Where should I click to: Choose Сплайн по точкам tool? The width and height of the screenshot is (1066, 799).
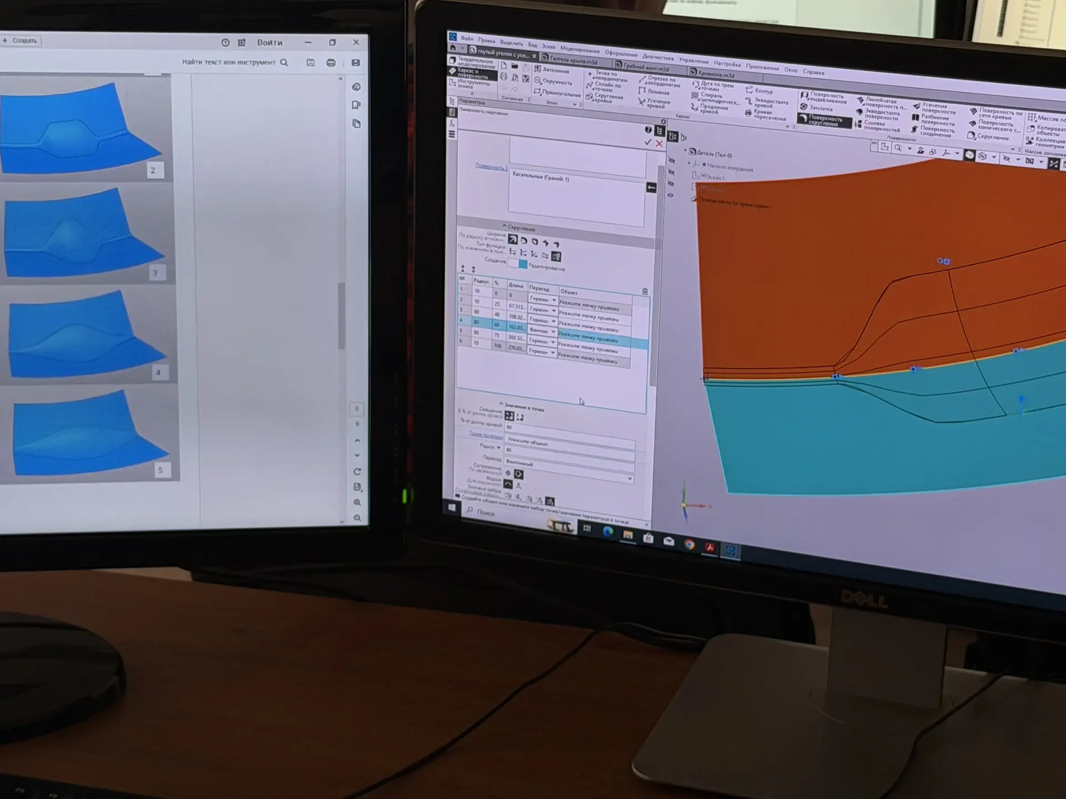(x=605, y=87)
